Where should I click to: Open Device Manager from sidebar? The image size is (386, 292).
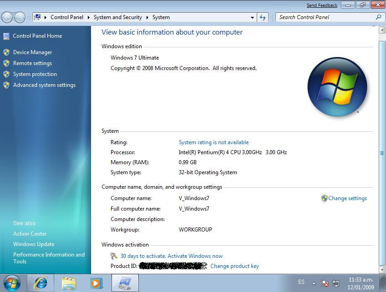pyautogui.click(x=32, y=52)
